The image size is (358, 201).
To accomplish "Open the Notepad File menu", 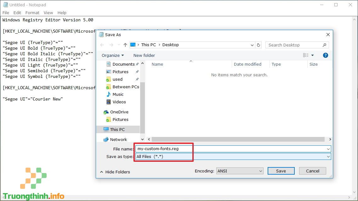I will (x=6, y=13).
